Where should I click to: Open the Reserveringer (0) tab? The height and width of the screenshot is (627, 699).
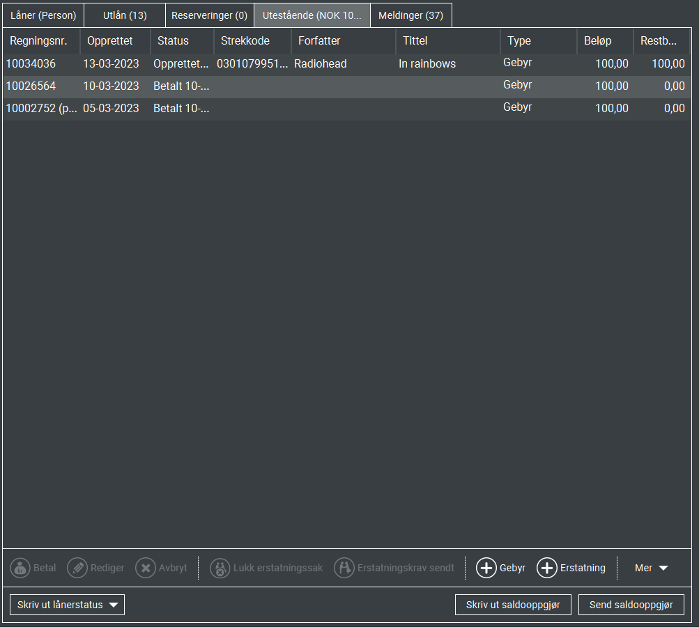pyautogui.click(x=210, y=15)
